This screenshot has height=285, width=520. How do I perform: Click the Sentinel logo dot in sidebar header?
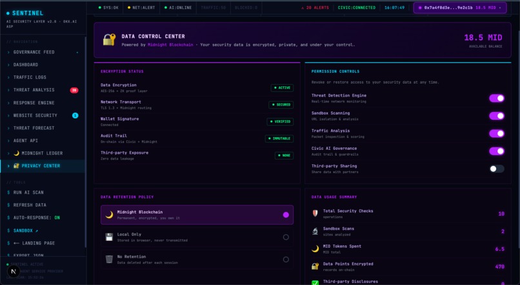click(x=8, y=14)
